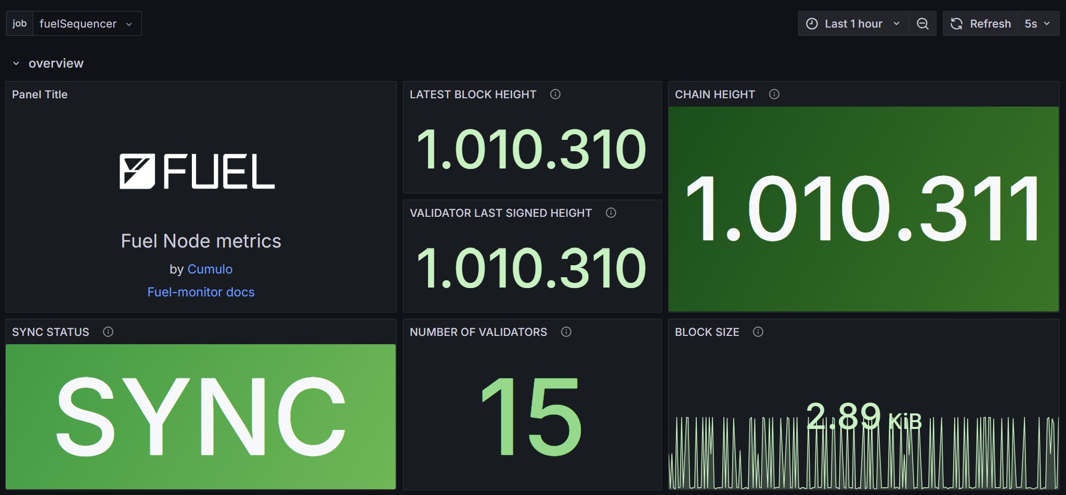The width and height of the screenshot is (1066, 495).
Task: Click info icon beside BLOCK SIZE
Action: pos(758,332)
